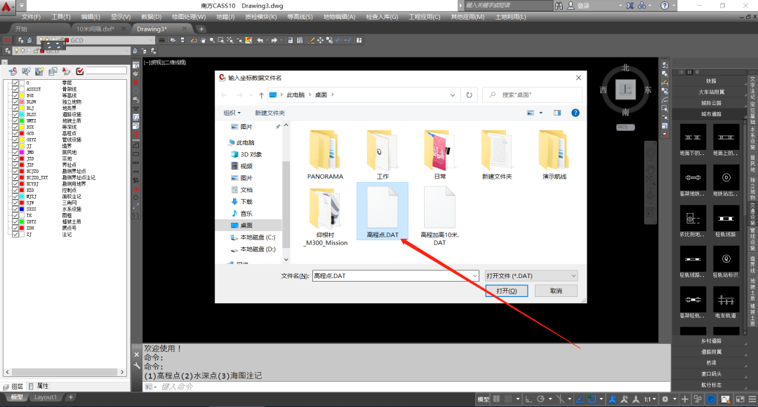
Task: Click the 取消 button in dialog
Action: click(x=556, y=291)
